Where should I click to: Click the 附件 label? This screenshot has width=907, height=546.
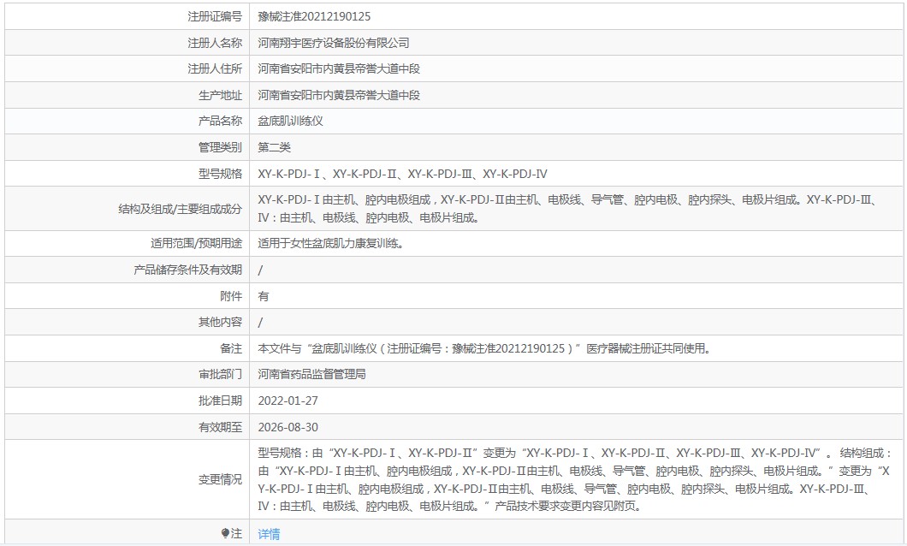pyautogui.click(x=231, y=296)
